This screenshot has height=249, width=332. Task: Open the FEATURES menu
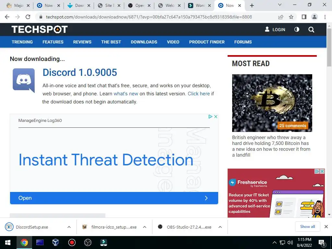click(x=53, y=42)
